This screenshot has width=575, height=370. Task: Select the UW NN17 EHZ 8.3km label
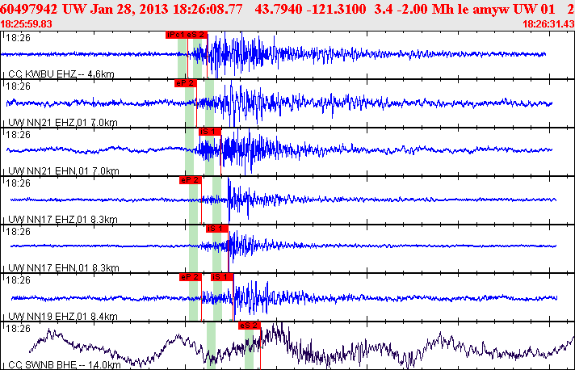[62, 220]
